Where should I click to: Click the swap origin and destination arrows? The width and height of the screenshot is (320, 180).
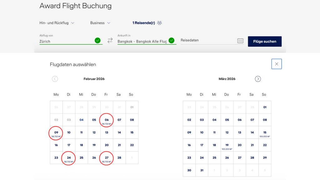(110, 40)
